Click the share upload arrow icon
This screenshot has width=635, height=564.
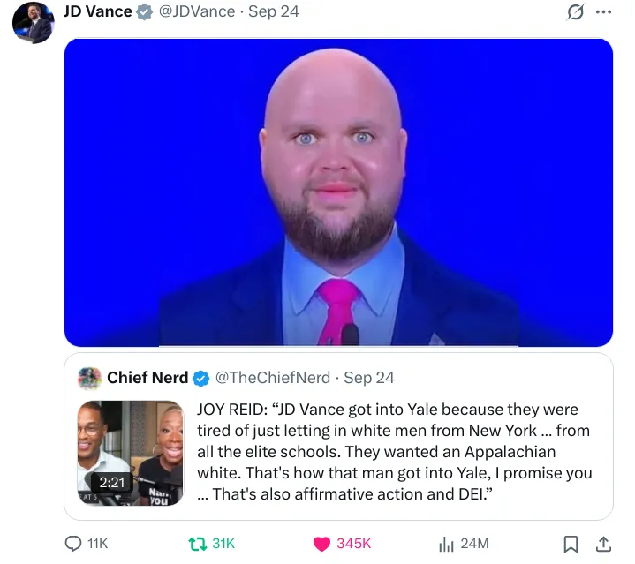point(603,544)
